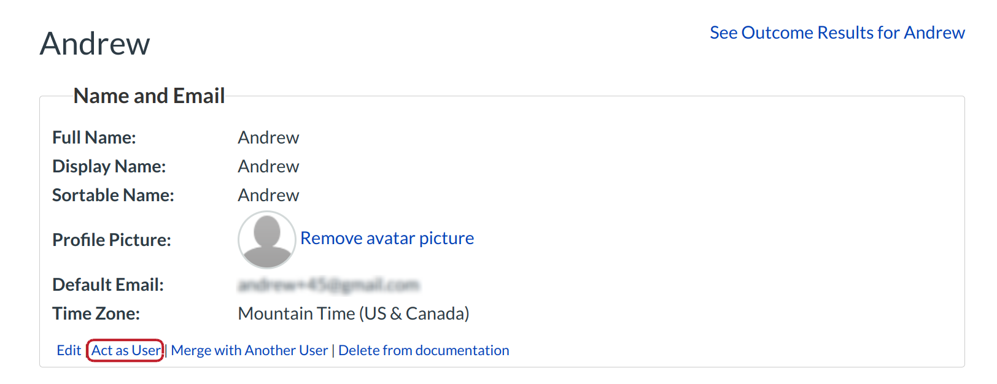
Task: Click the Display Name label
Action: click(x=109, y=166)
